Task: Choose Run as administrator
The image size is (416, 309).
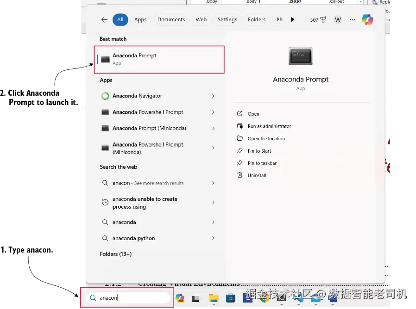Action: click(269, 126)
